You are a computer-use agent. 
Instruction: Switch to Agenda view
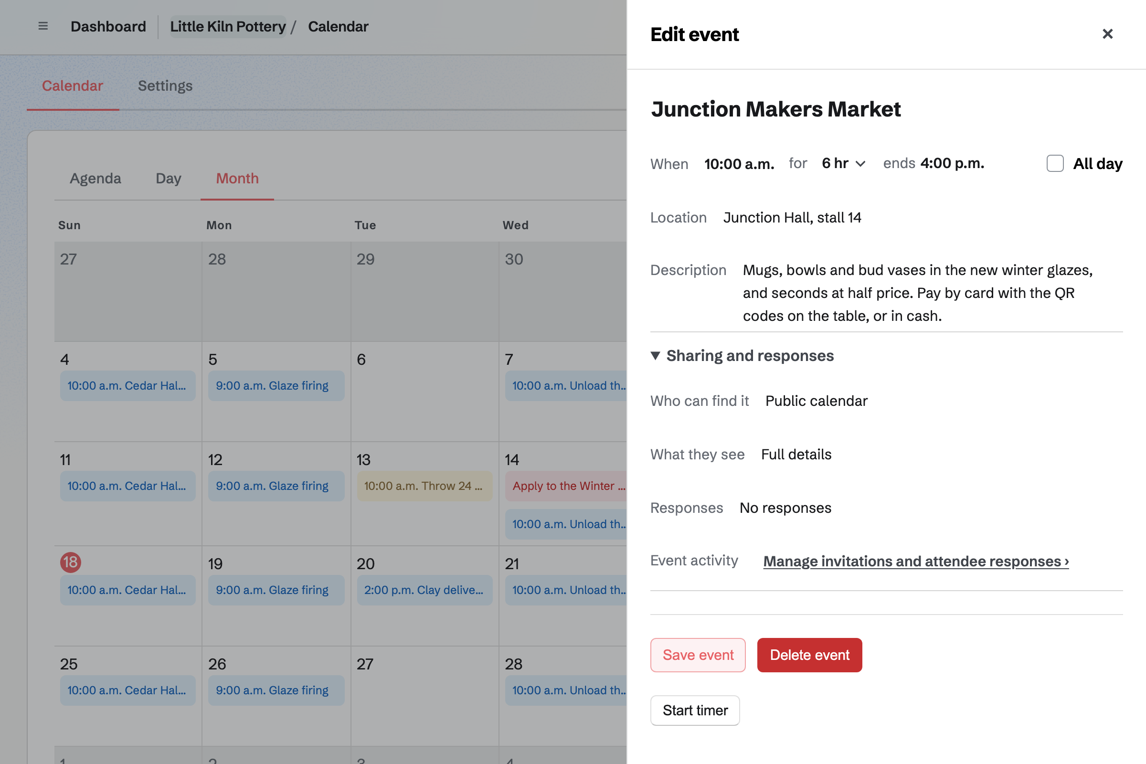(x=95, y=178)
